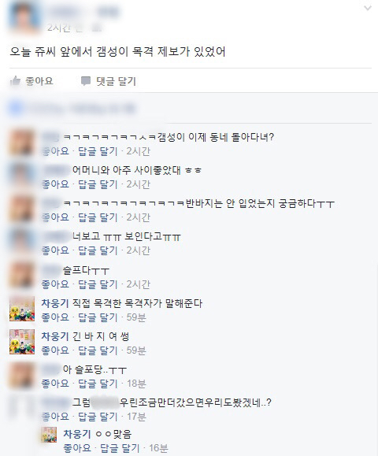Like the 직접 목격한 목격자가 말해준다 comment

(55, 317)
